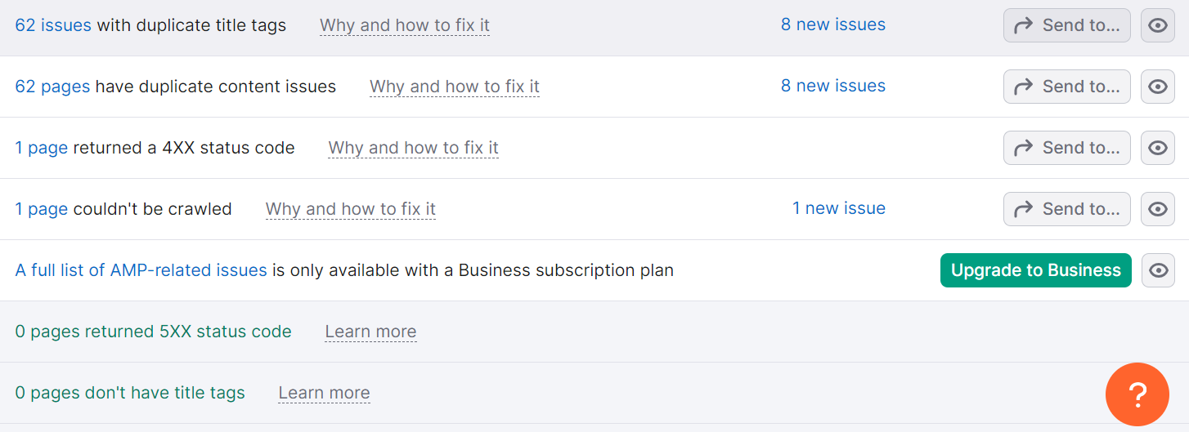
Task: Open Send to menu for duplicate title tags
Action: [x=1066, y=25]
